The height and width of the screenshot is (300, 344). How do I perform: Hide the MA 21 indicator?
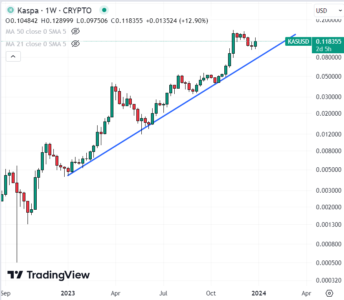[75, 44]
